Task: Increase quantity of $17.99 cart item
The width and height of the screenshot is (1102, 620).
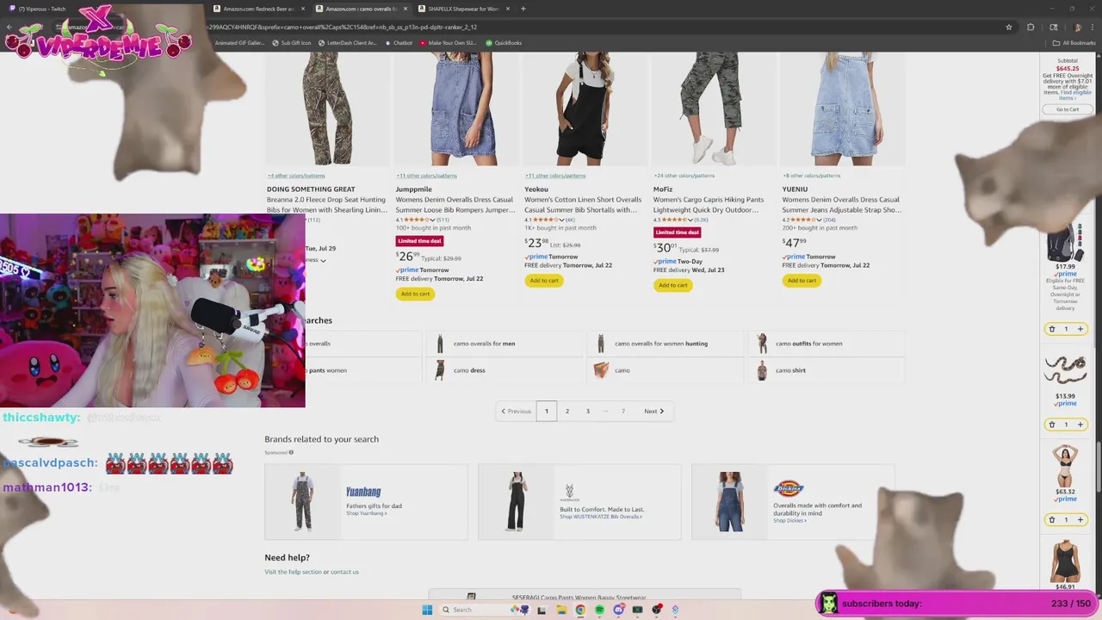Action: coord(1080,329)
